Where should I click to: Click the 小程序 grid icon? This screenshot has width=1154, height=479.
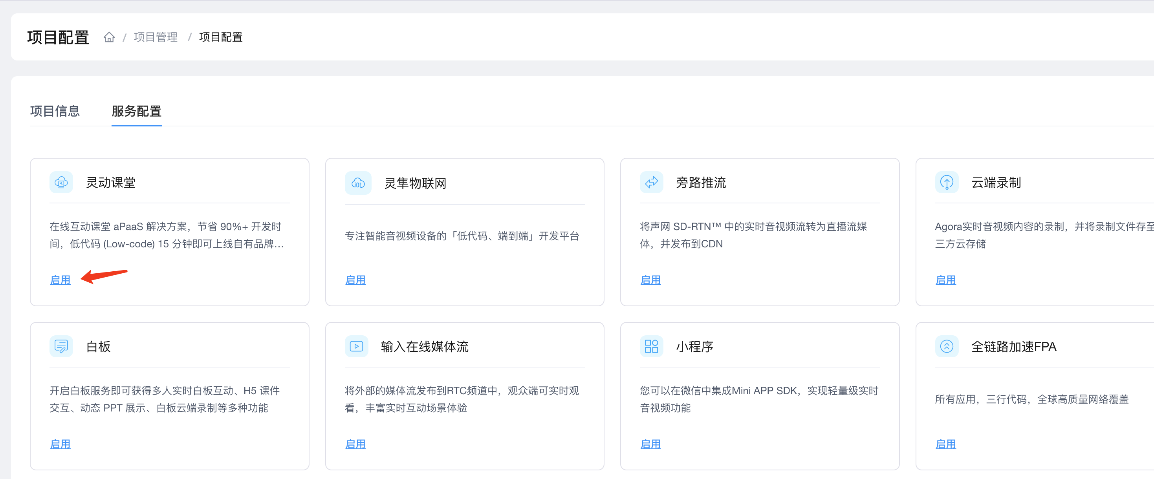[651, 346]
